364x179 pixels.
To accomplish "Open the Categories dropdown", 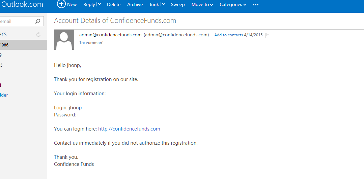I will 233,4.
